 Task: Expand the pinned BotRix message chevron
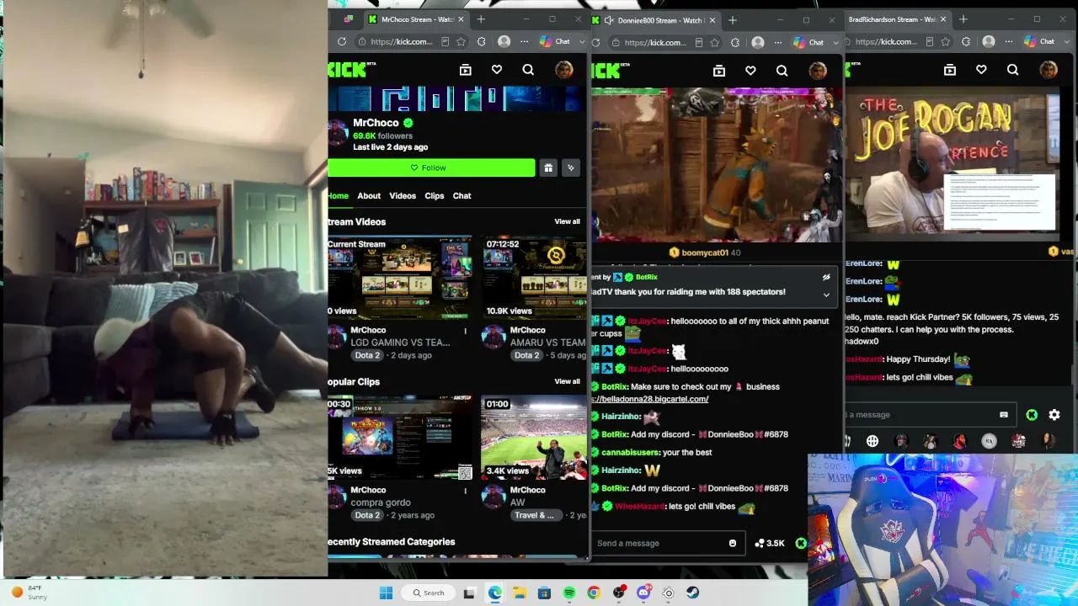point(826,295)
